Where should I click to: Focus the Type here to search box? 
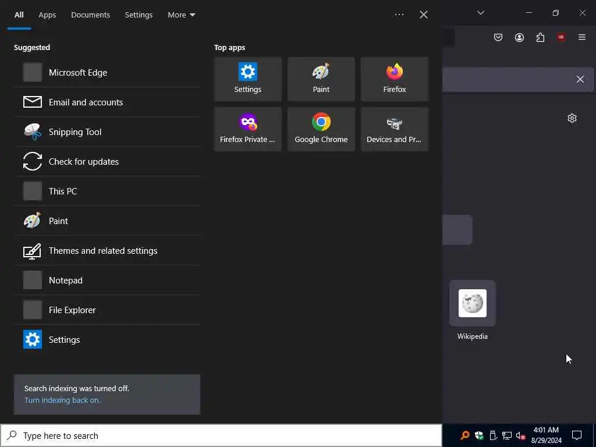pyautogui.click(x=221, y=435)
